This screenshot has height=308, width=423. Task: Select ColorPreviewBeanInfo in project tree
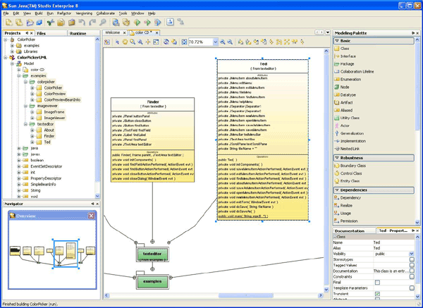click(62, 99)
